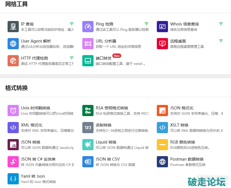Click the Unix 时间戳转换 alarm clock icon

pos(13,111)
